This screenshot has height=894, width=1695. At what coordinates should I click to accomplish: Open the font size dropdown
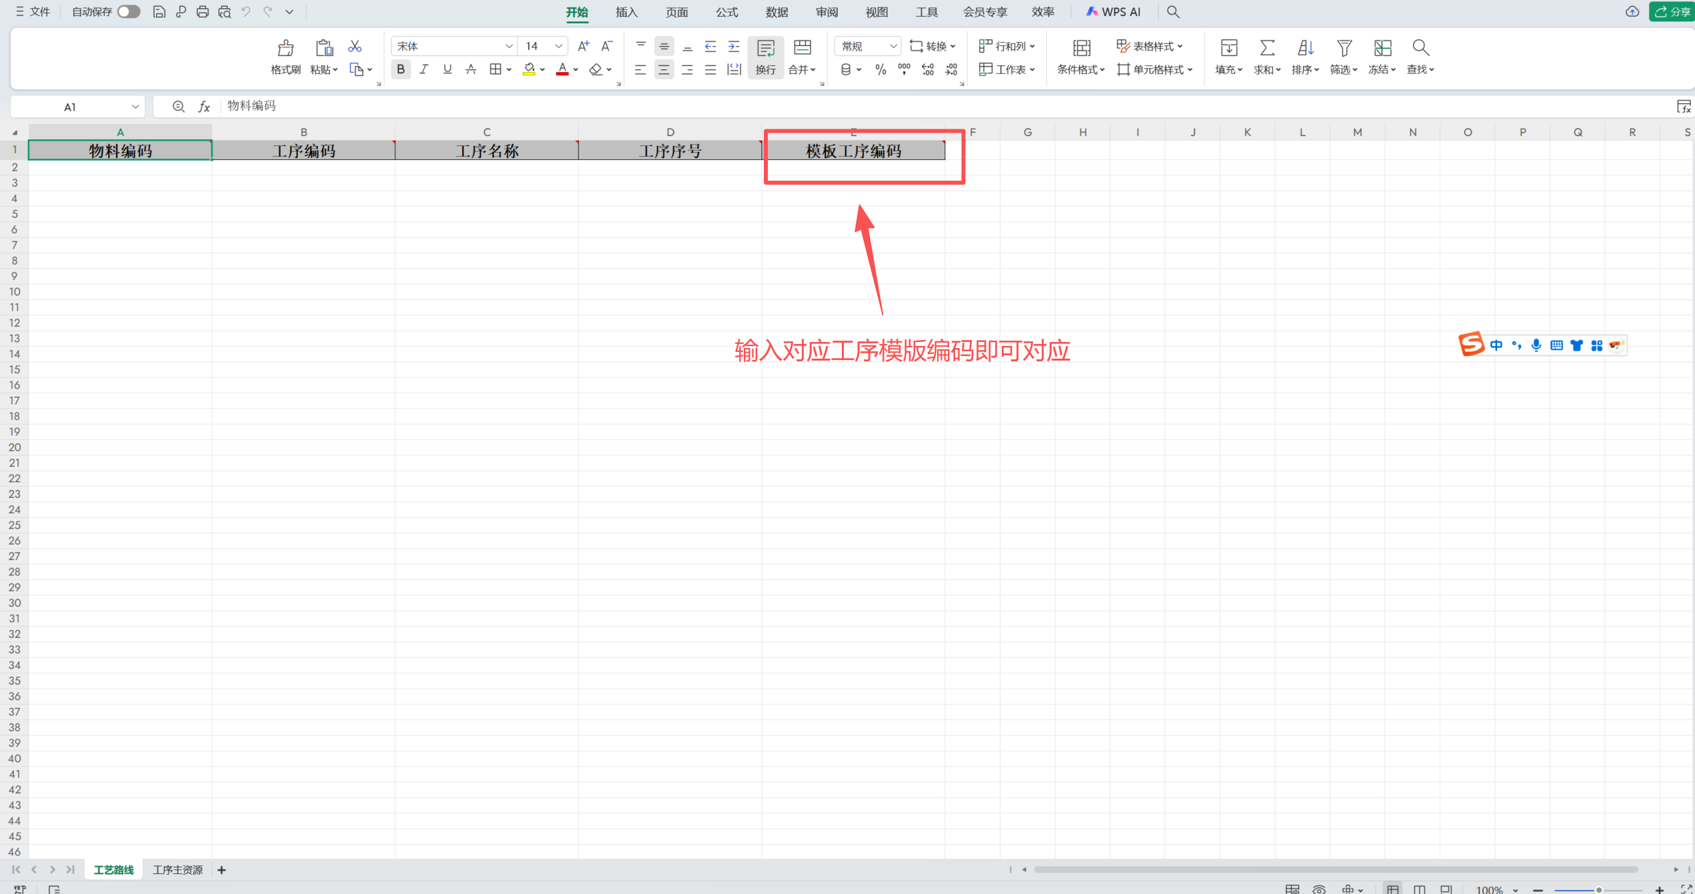pos(559,46)
